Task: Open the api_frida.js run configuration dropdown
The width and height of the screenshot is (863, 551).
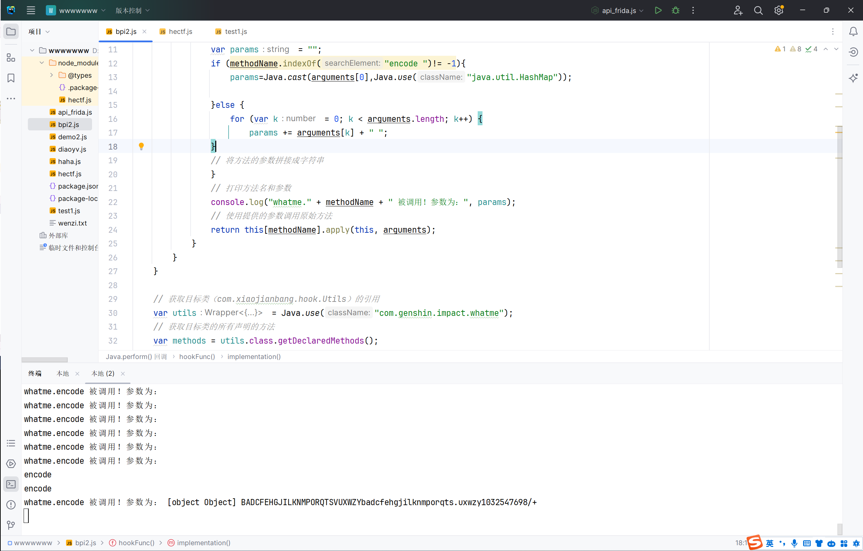Action: [617, 10]
